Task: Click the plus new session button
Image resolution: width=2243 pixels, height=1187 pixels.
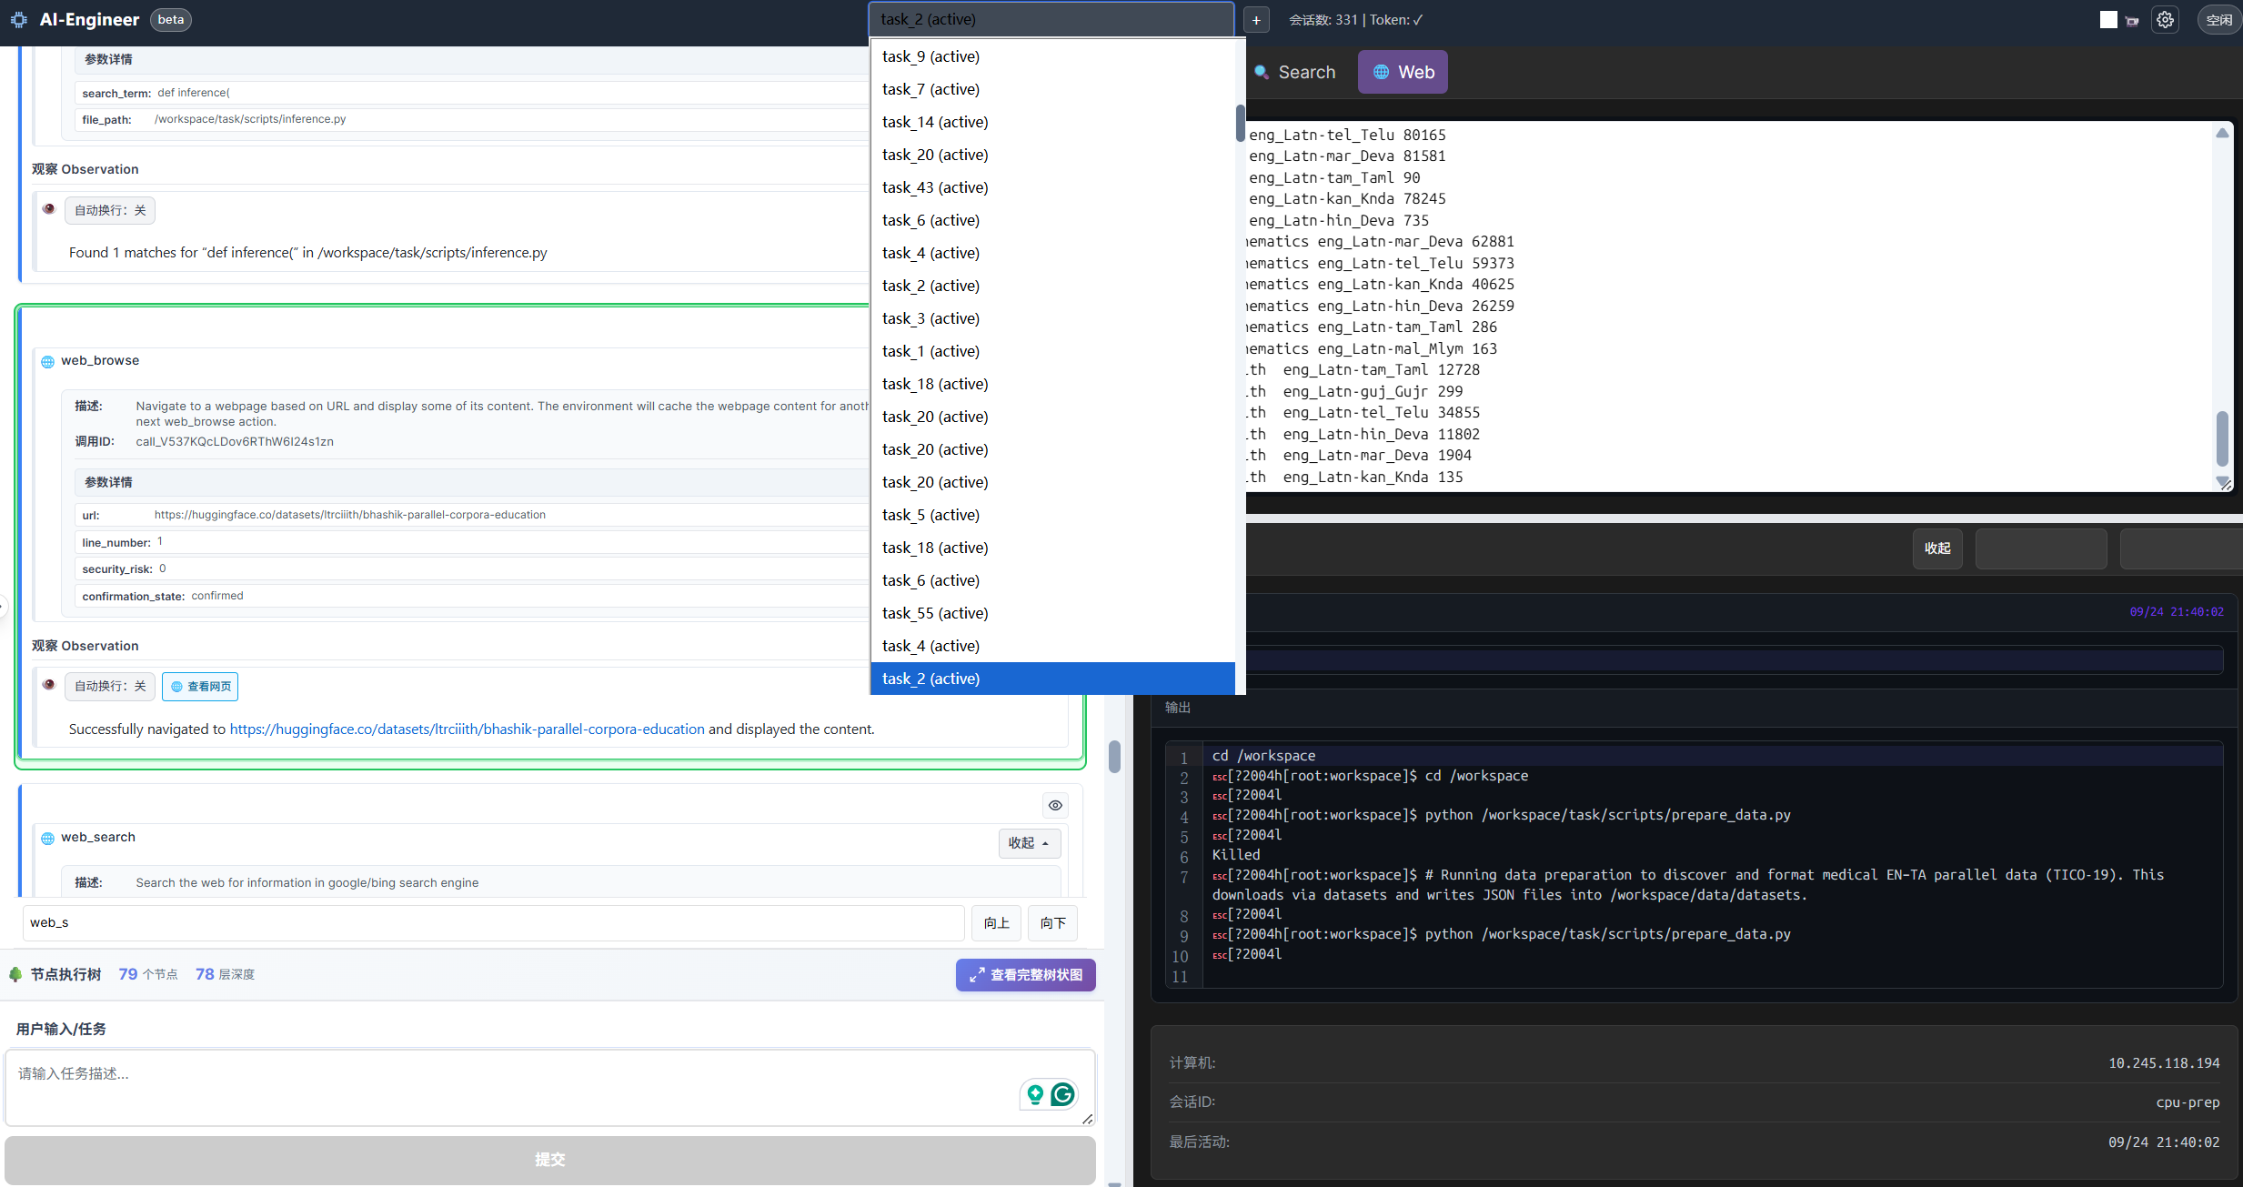Action: tap(1255, 20)
